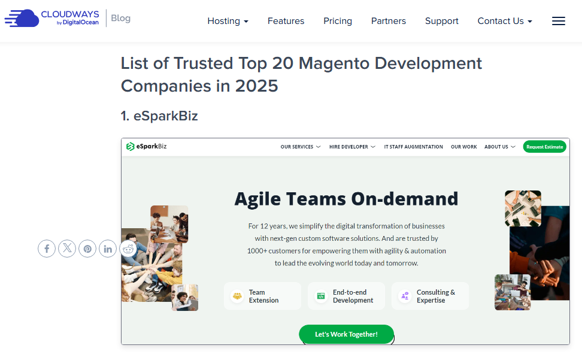Open the hamburger menu icon

point(558,21)
